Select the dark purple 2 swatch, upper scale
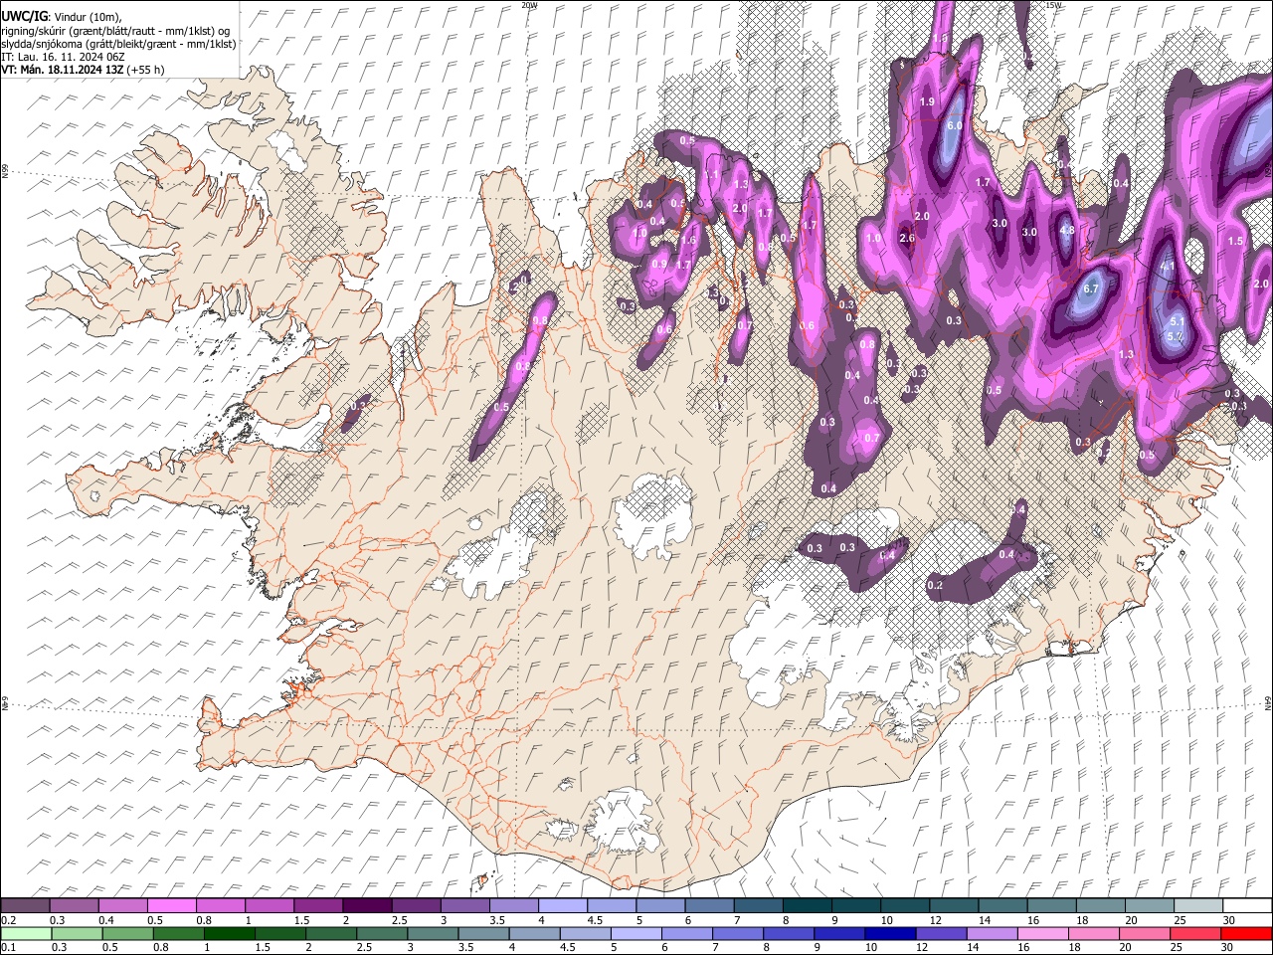The height and width of the screenshot is (955, 1273). [366, 906]
